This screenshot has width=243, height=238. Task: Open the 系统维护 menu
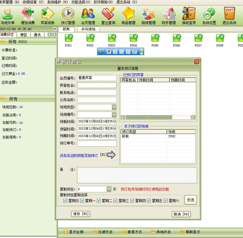click(57, 2)
